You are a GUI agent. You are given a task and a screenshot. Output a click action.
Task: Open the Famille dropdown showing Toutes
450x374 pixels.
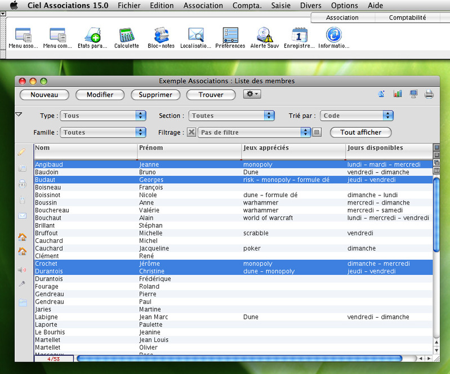pyautogui.click(x=103, y=132)
